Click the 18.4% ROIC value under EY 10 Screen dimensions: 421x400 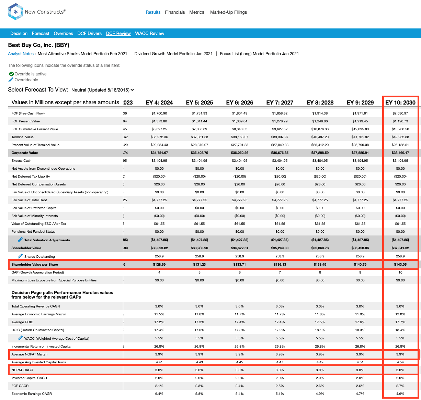tap(400, 330)
